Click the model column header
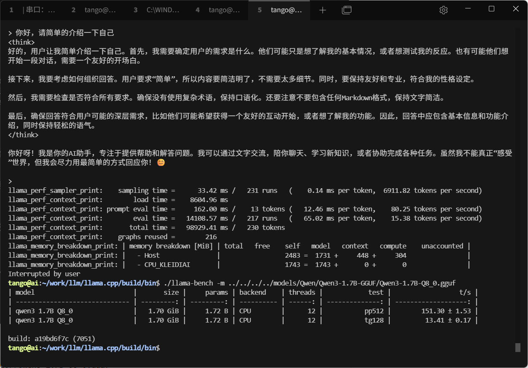The height and width of the screenshot is (368, 528). click(25, 292)
